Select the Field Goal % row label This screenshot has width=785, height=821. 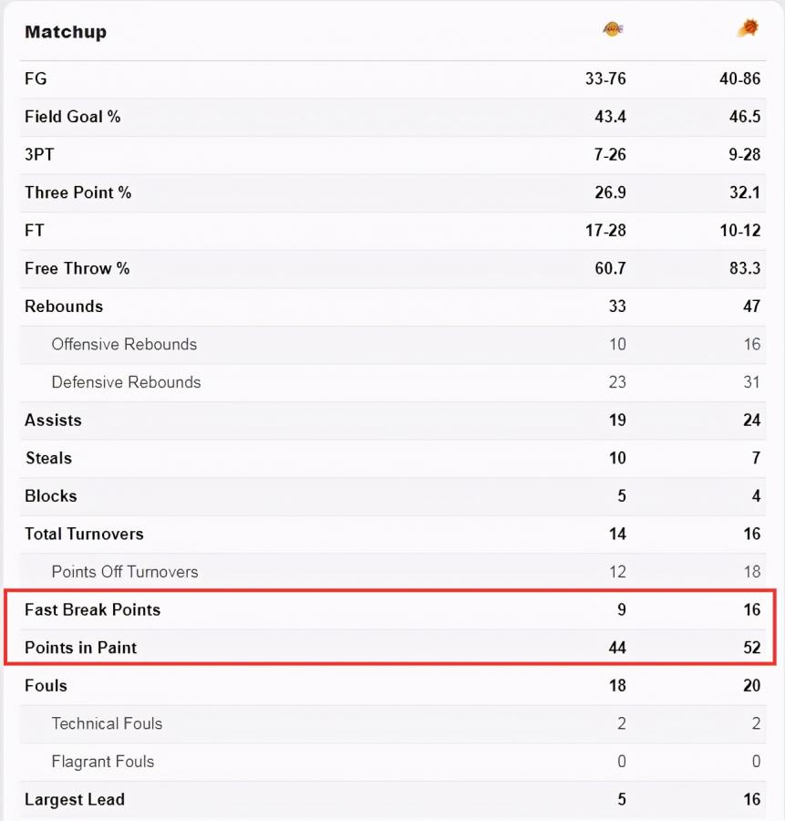[x=73, y=116]
